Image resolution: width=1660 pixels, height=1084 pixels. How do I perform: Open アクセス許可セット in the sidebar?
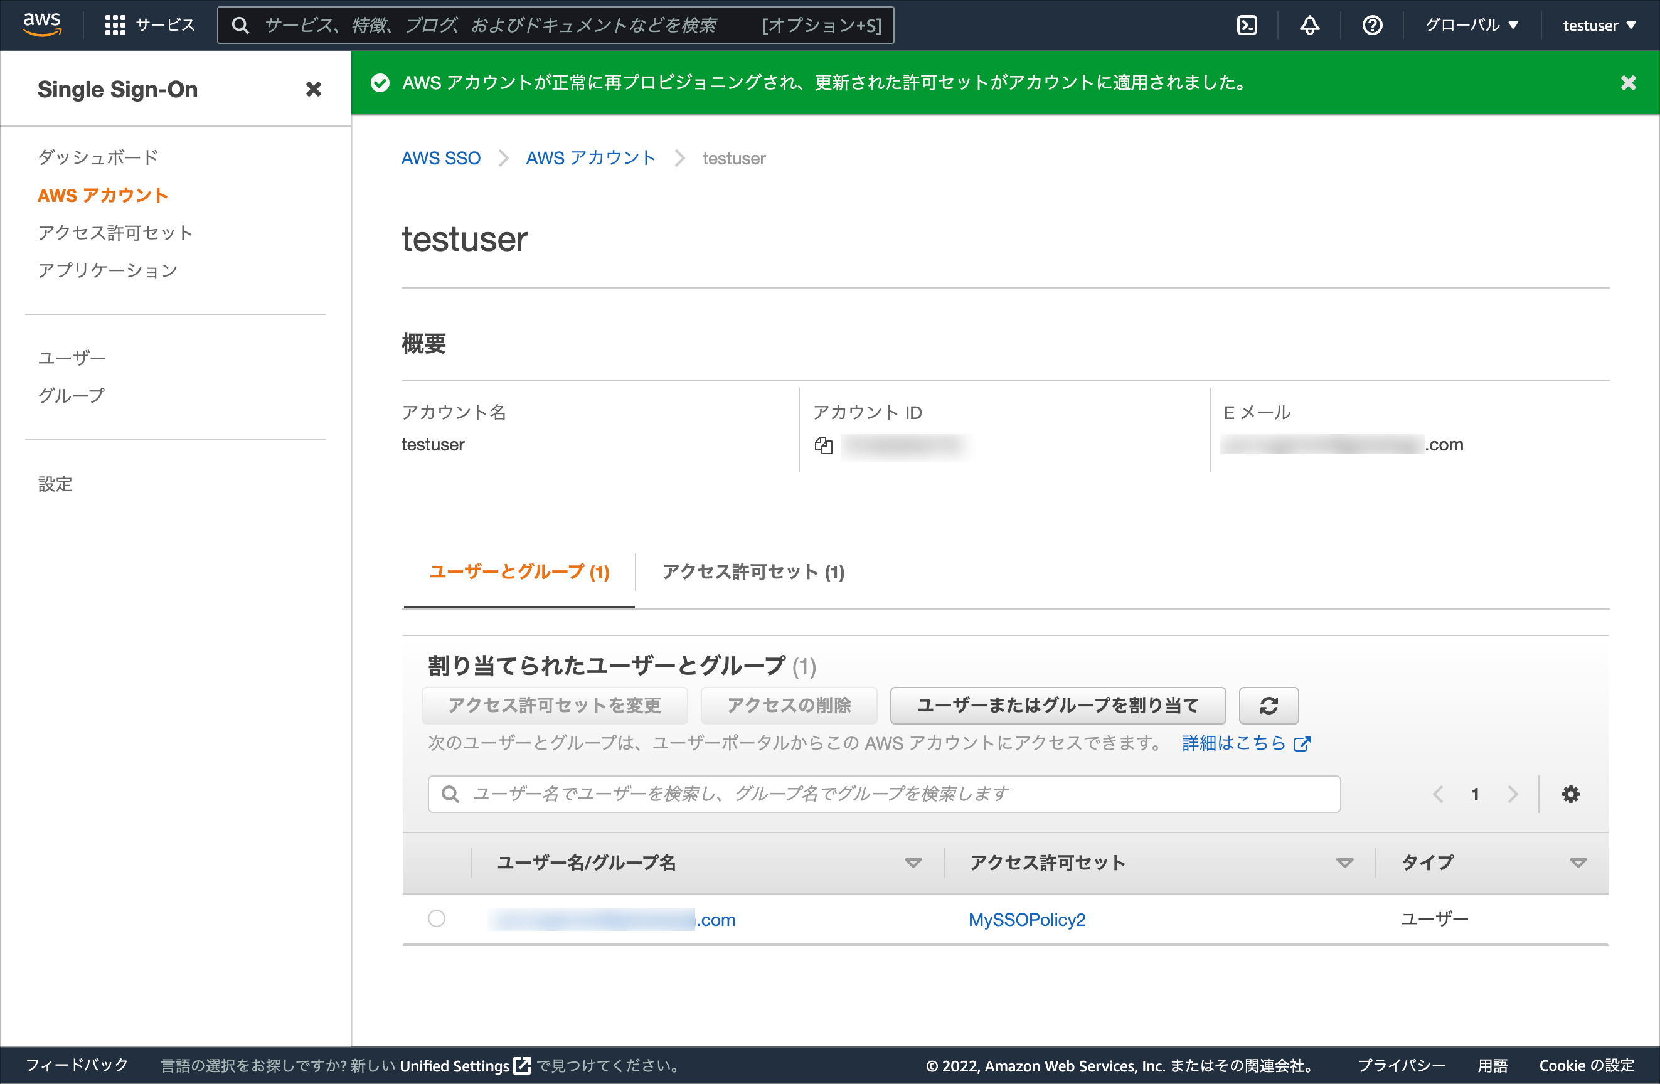[115, 233]
